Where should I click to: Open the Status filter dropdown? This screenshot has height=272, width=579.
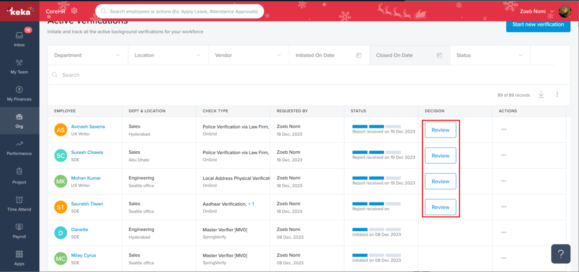click(490, 55)
